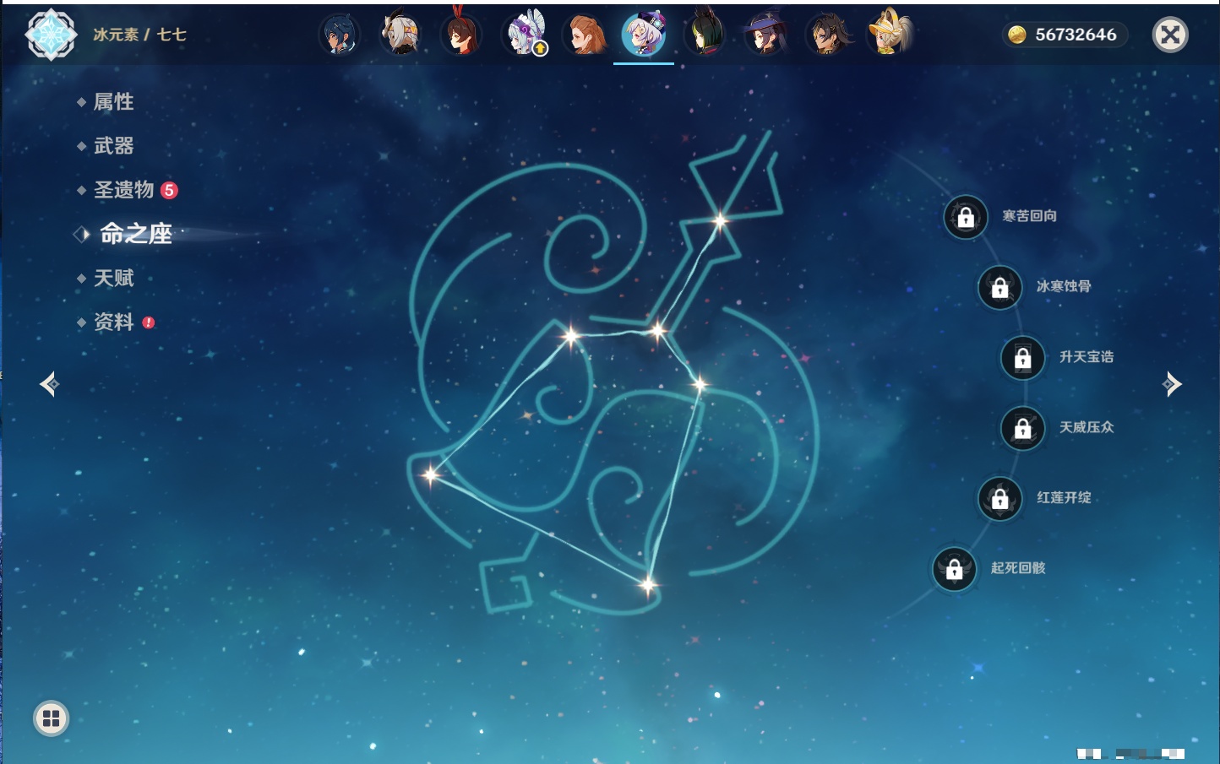
Task: Click the 冰寒蚀骨 constellation label
Action: tap(1064, 286)
